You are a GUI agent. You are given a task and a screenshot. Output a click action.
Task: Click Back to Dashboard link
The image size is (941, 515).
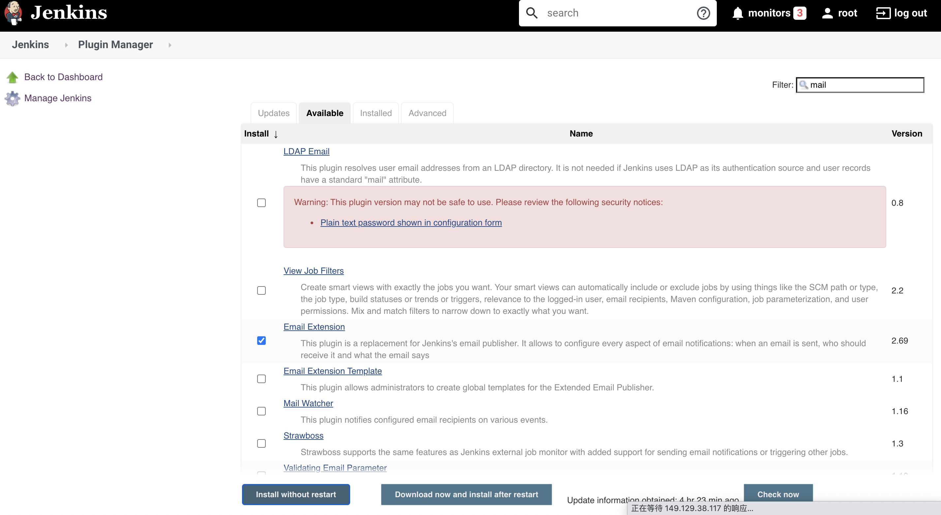63,77
